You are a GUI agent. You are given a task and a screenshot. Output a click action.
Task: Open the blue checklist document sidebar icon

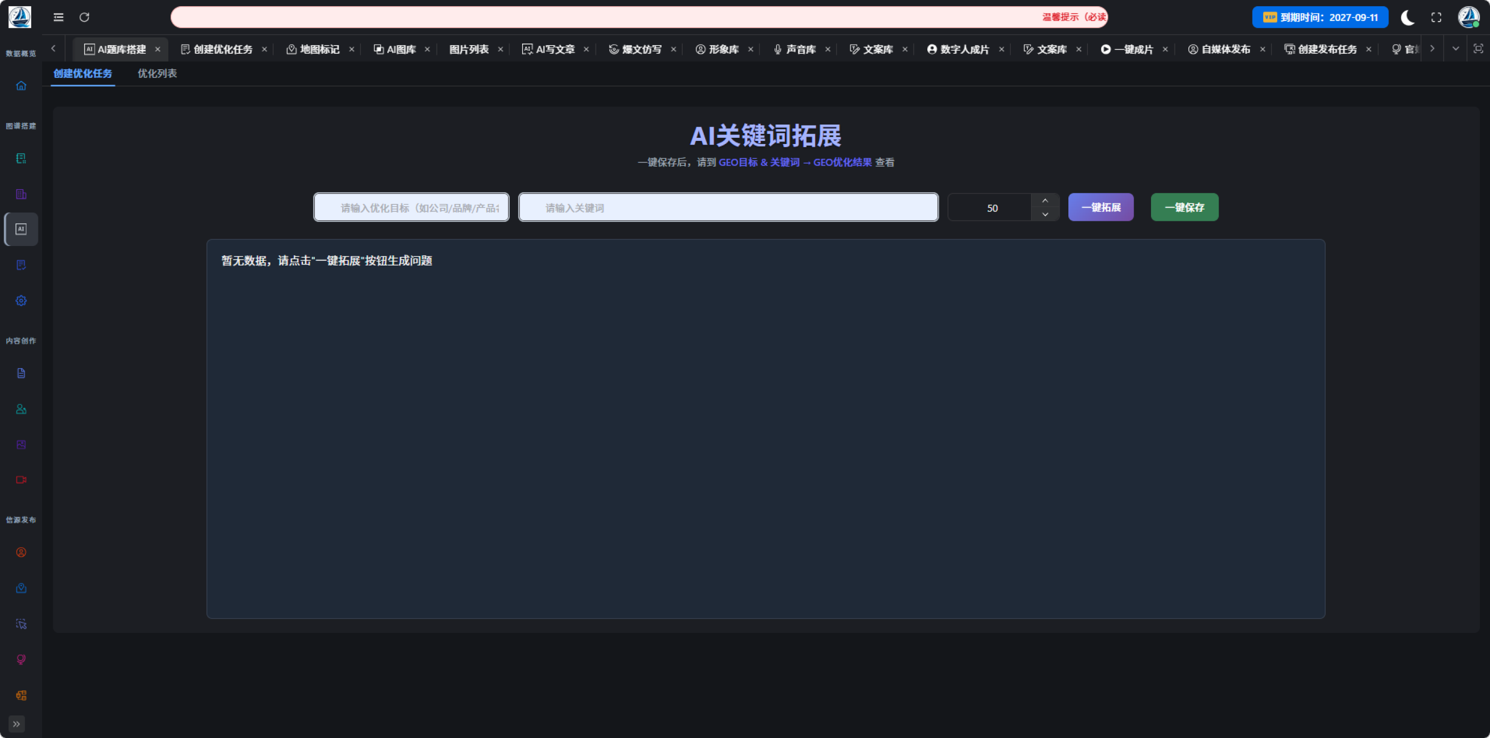click(21, 265)
